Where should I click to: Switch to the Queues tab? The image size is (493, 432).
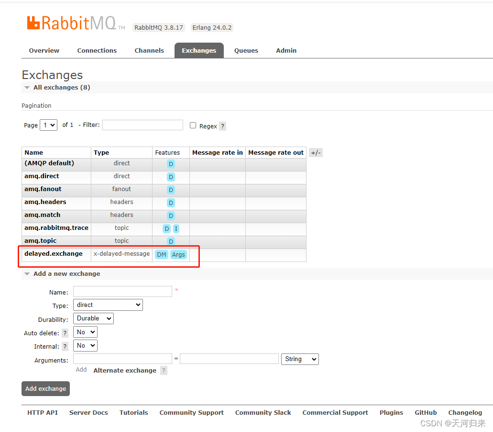246,51
